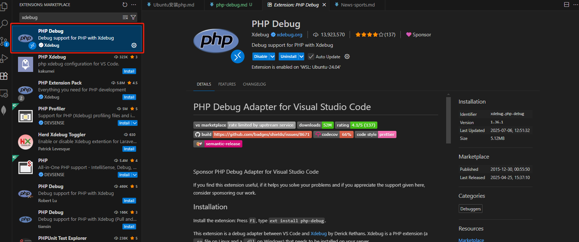Clear extensions search results

click(125, 17)
